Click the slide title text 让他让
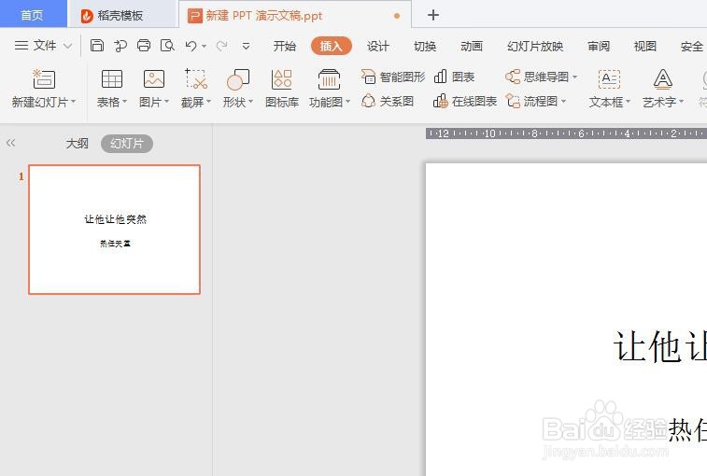This screenshot has height=476, width=707. (659, 346)
